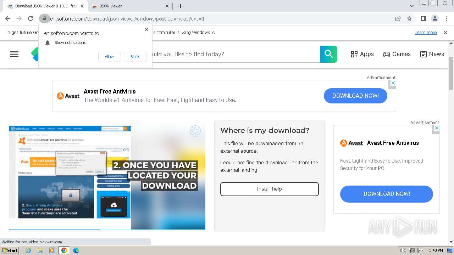Share this page icon in address bar
Image resolution: width=454 pixels, height=255 pixels.
coord(398,18)
